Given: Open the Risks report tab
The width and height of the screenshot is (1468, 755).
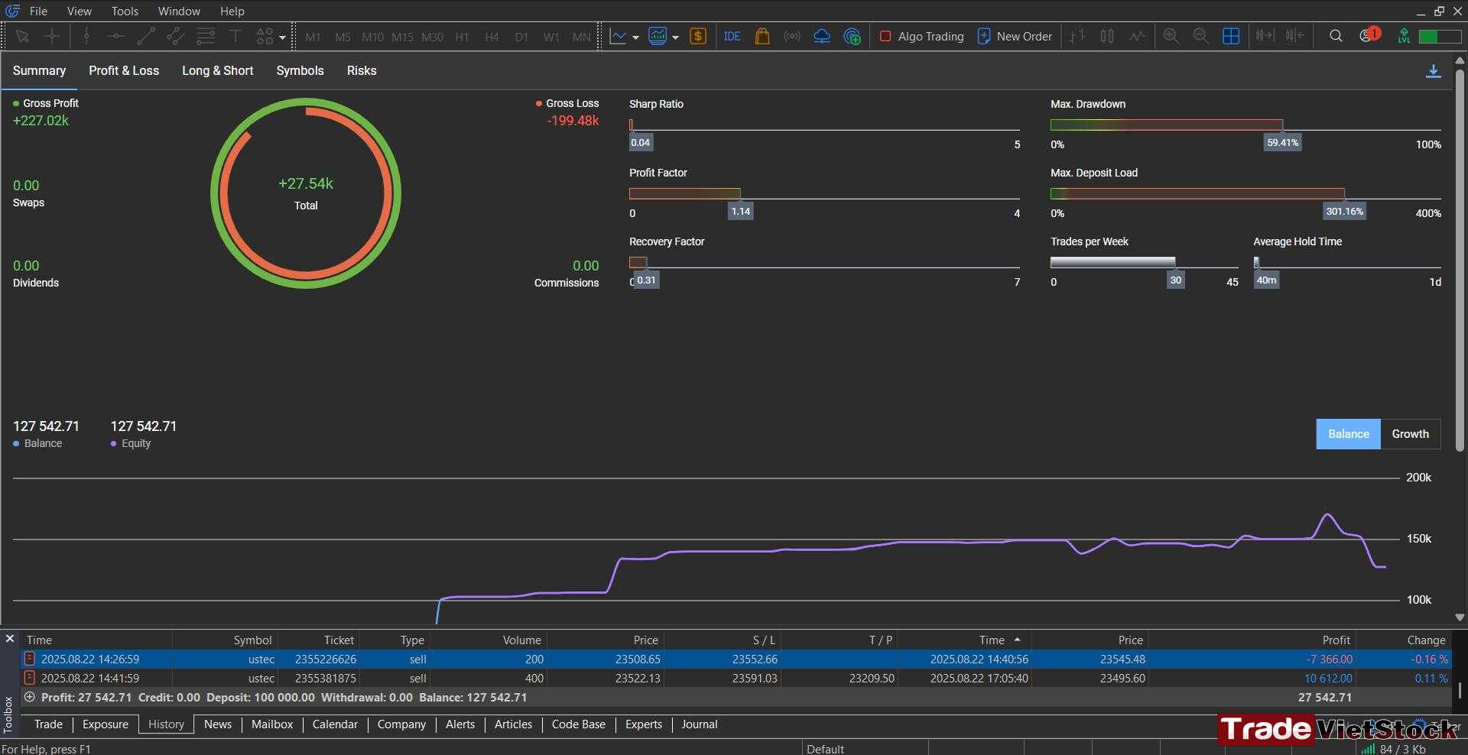Looking at the screenshot, I should [362, 70].
